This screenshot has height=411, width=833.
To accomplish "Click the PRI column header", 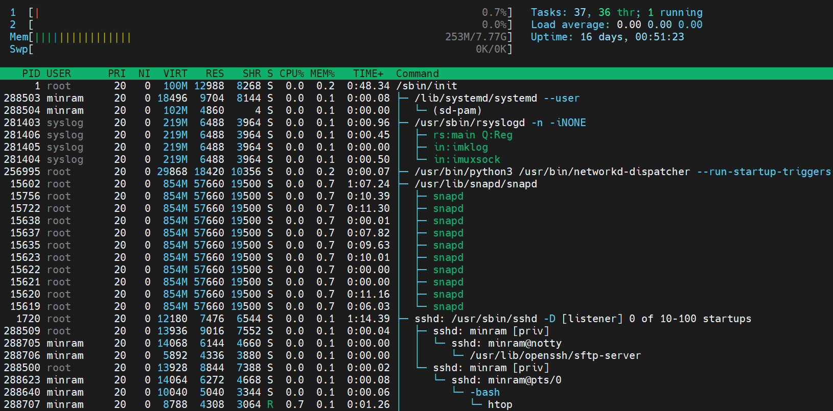I will 117,74.
